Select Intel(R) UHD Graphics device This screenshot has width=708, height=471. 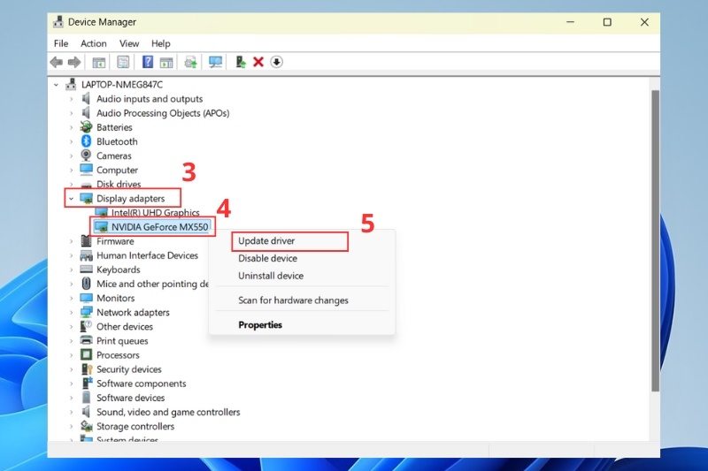156,212
